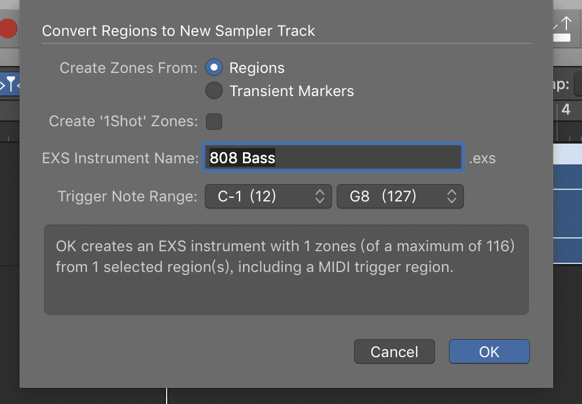Viewport: 582px width, 404px height.
Task: Choose Transient Markers radio option
Action: tap(214, 91)
